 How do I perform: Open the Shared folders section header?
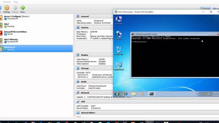click(88, 113)
